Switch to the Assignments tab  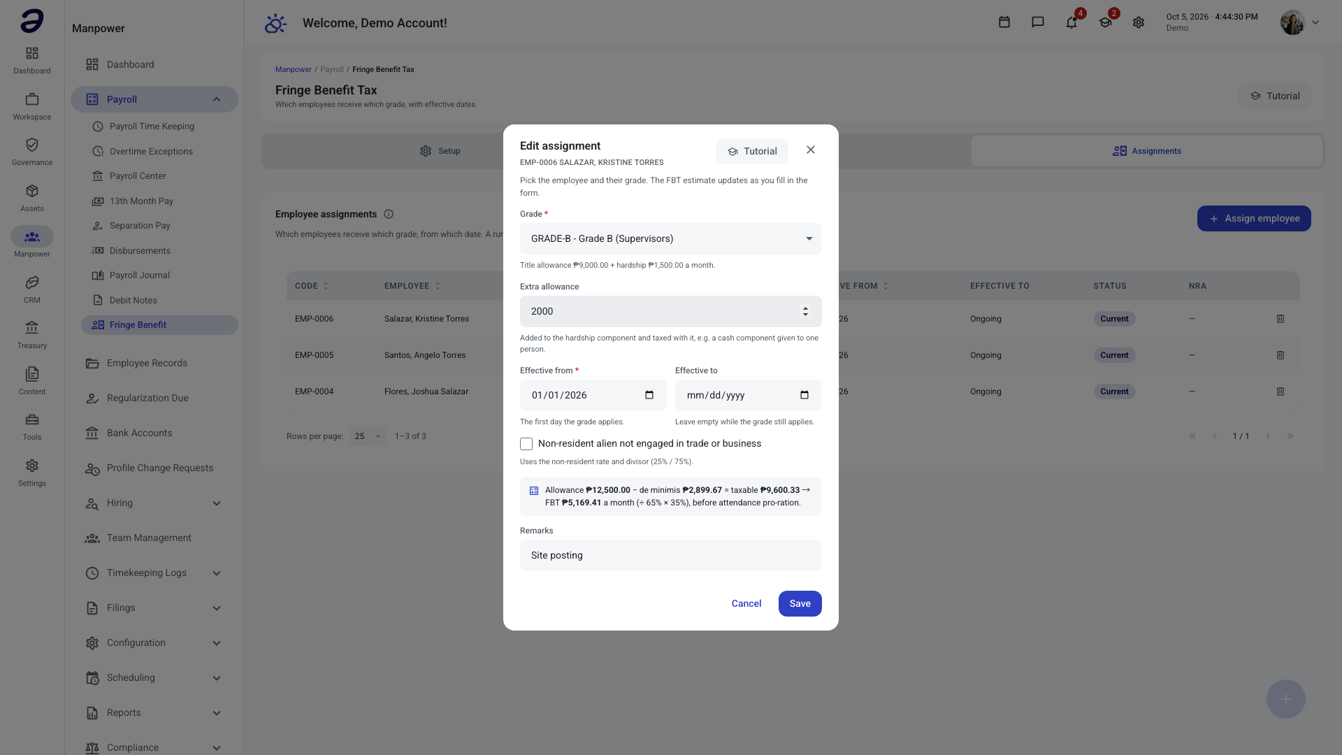point(1146,151)
